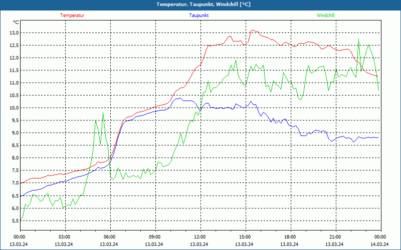Click the 7,5 y-axis value
Viewport: 401px width, 250px height.
(x=16, y=170)
